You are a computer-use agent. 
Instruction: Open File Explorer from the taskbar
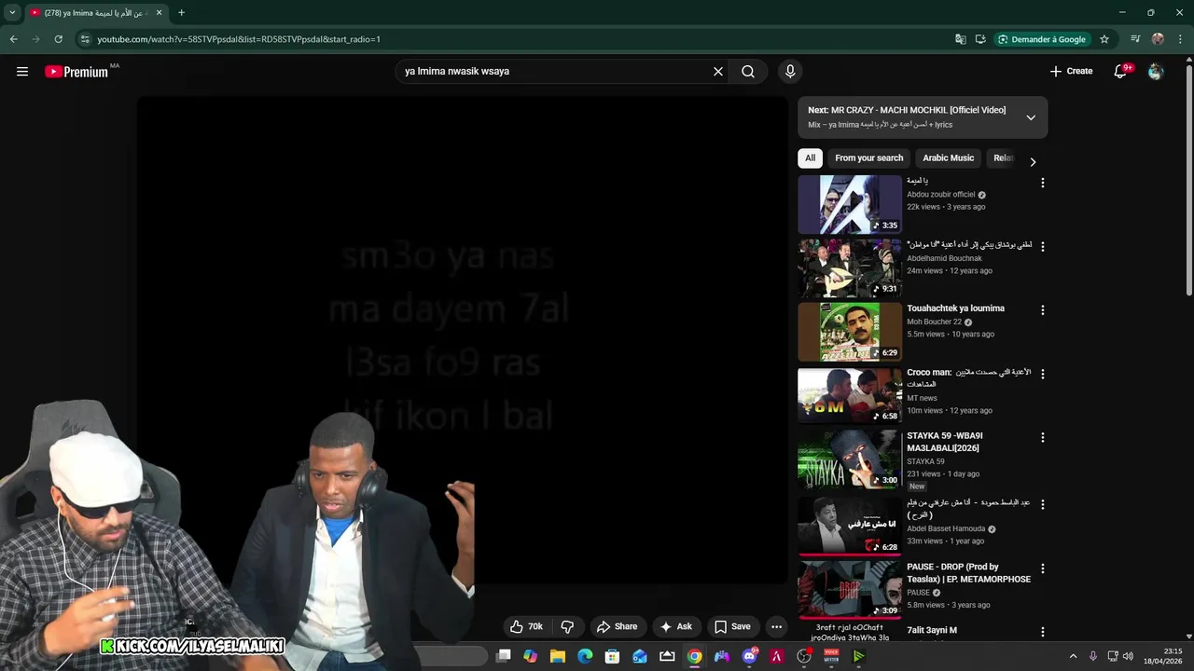[x=558, y=656]
